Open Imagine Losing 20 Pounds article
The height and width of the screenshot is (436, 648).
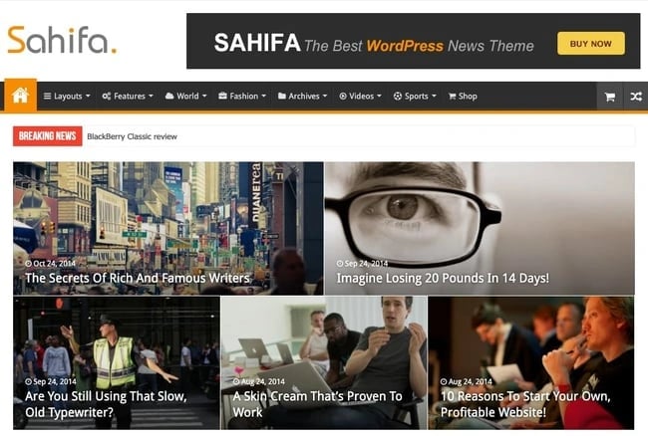point(443,278)
